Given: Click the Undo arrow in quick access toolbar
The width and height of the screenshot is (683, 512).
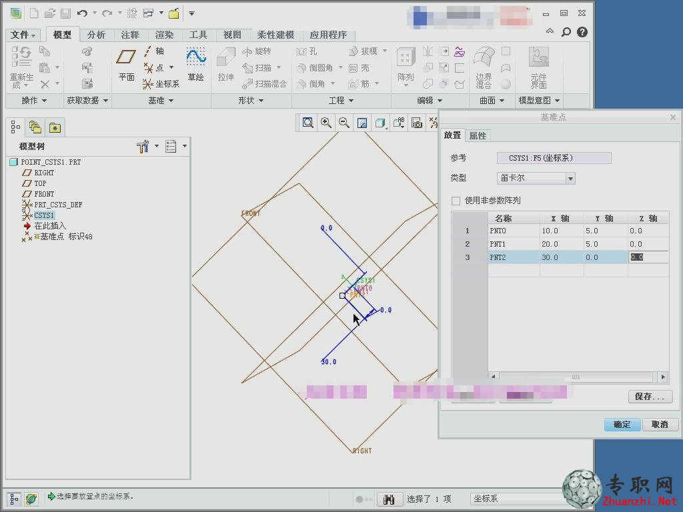Looking at the screenshot, I should [82, 13].
